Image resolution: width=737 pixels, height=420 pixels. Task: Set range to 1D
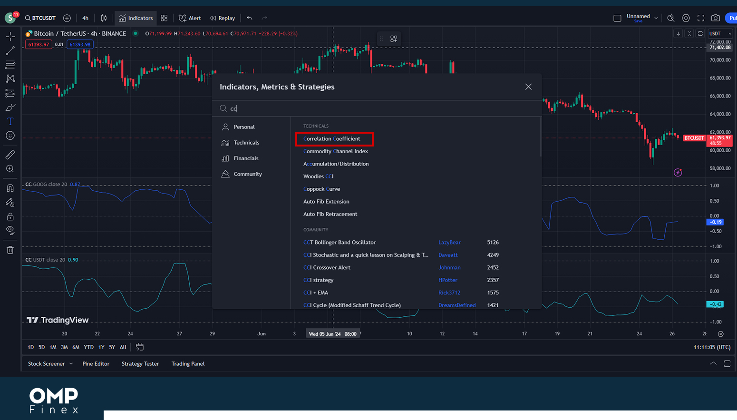point(31,347)
